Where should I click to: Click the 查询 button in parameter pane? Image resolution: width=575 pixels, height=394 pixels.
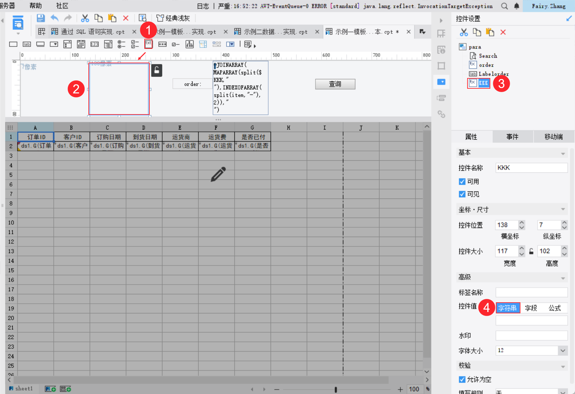point(335,84)
